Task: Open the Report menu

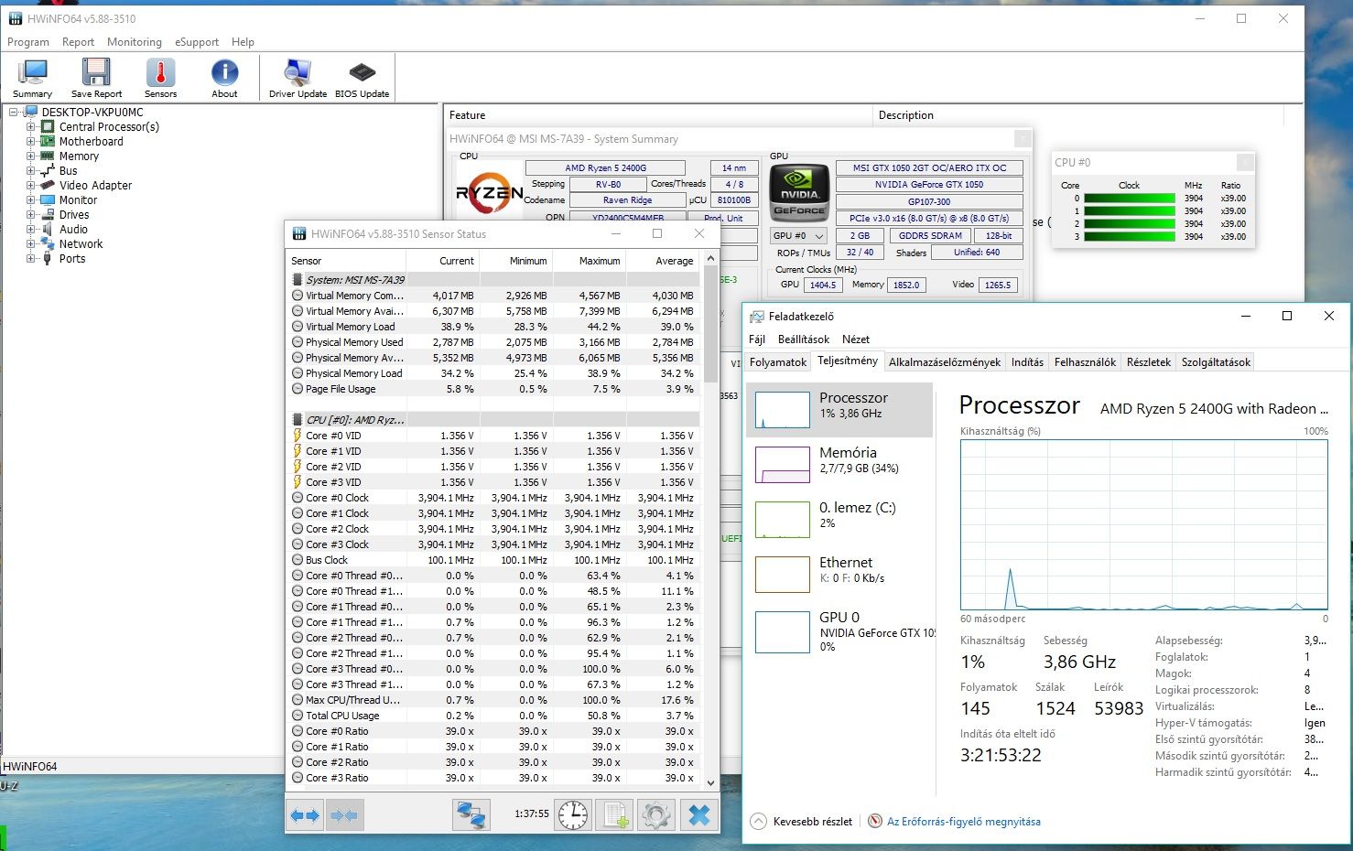Action: (x=78, y=42)
